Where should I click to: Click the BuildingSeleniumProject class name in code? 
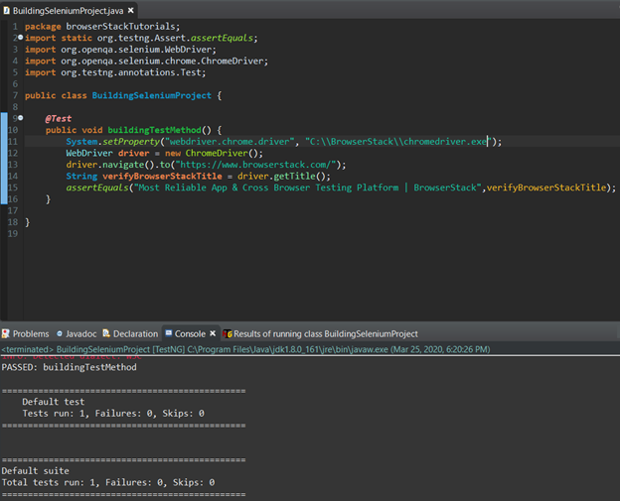coord(152,95)
